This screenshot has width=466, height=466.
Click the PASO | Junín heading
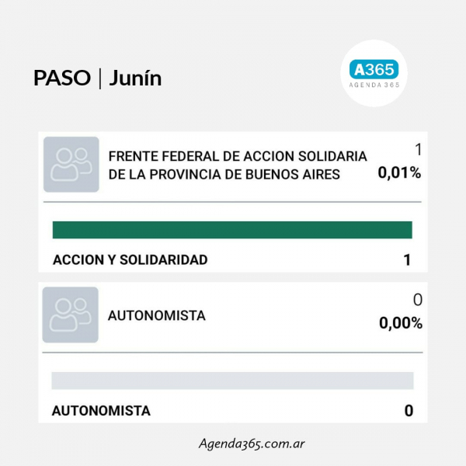pyautogui.click(x=98, y=78)
